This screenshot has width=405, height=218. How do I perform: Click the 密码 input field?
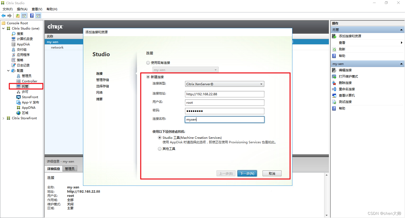click(x=224, y=111)
